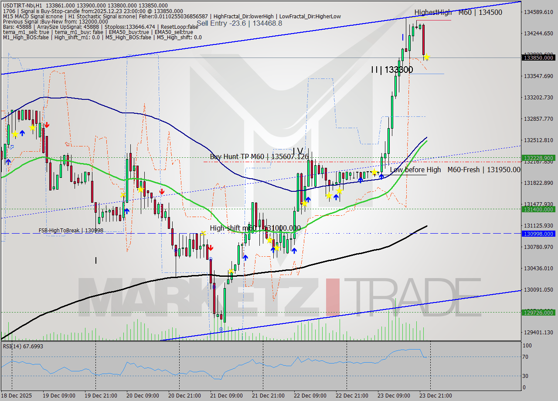Click the red down arrow near 20 Dec 09:00
558x401 pixels.
162,191
